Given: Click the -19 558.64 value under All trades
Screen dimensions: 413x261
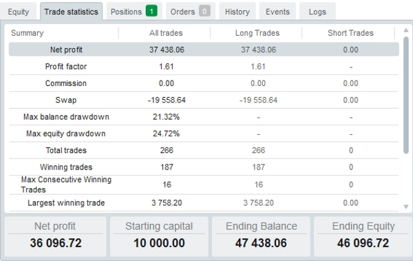Looking at the screenshot, I should pyautogui.click(x=167, y=100).
